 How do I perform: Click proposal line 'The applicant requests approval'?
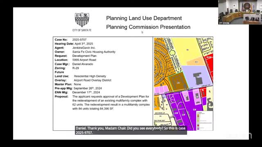point(111,96)
